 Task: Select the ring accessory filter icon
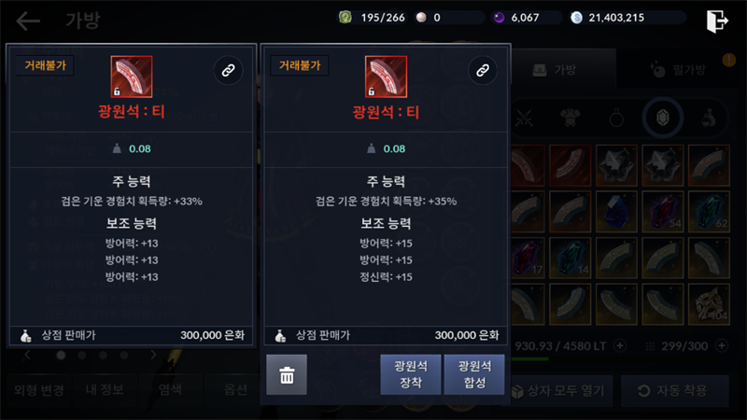[x=616, y=118]
